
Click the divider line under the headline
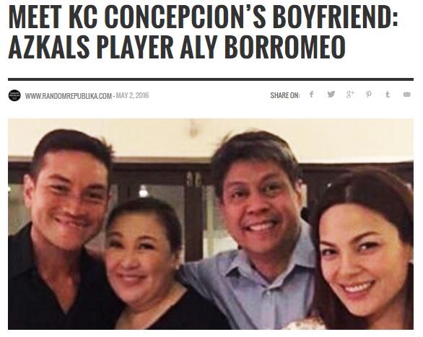[x=211, y=79]
